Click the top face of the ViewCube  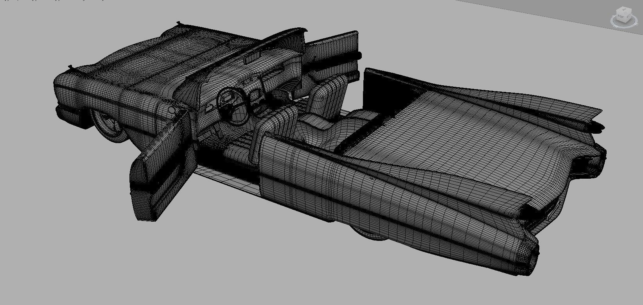[624, 9]
